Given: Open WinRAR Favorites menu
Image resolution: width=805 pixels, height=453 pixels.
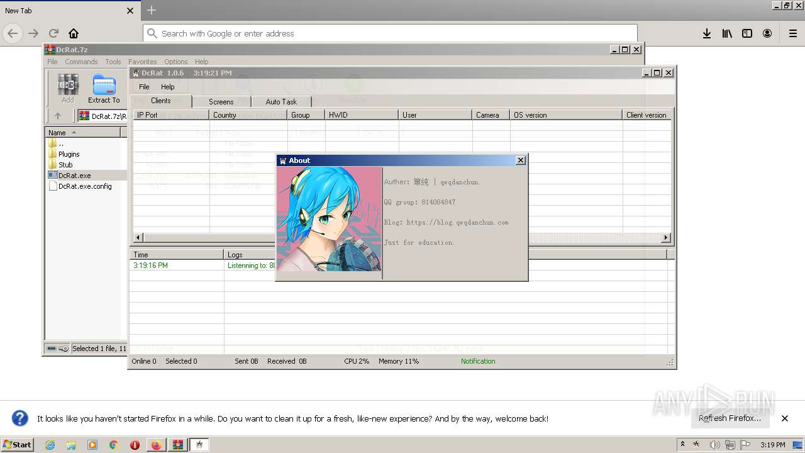Looking at the screenshot, I should point(143,62).
